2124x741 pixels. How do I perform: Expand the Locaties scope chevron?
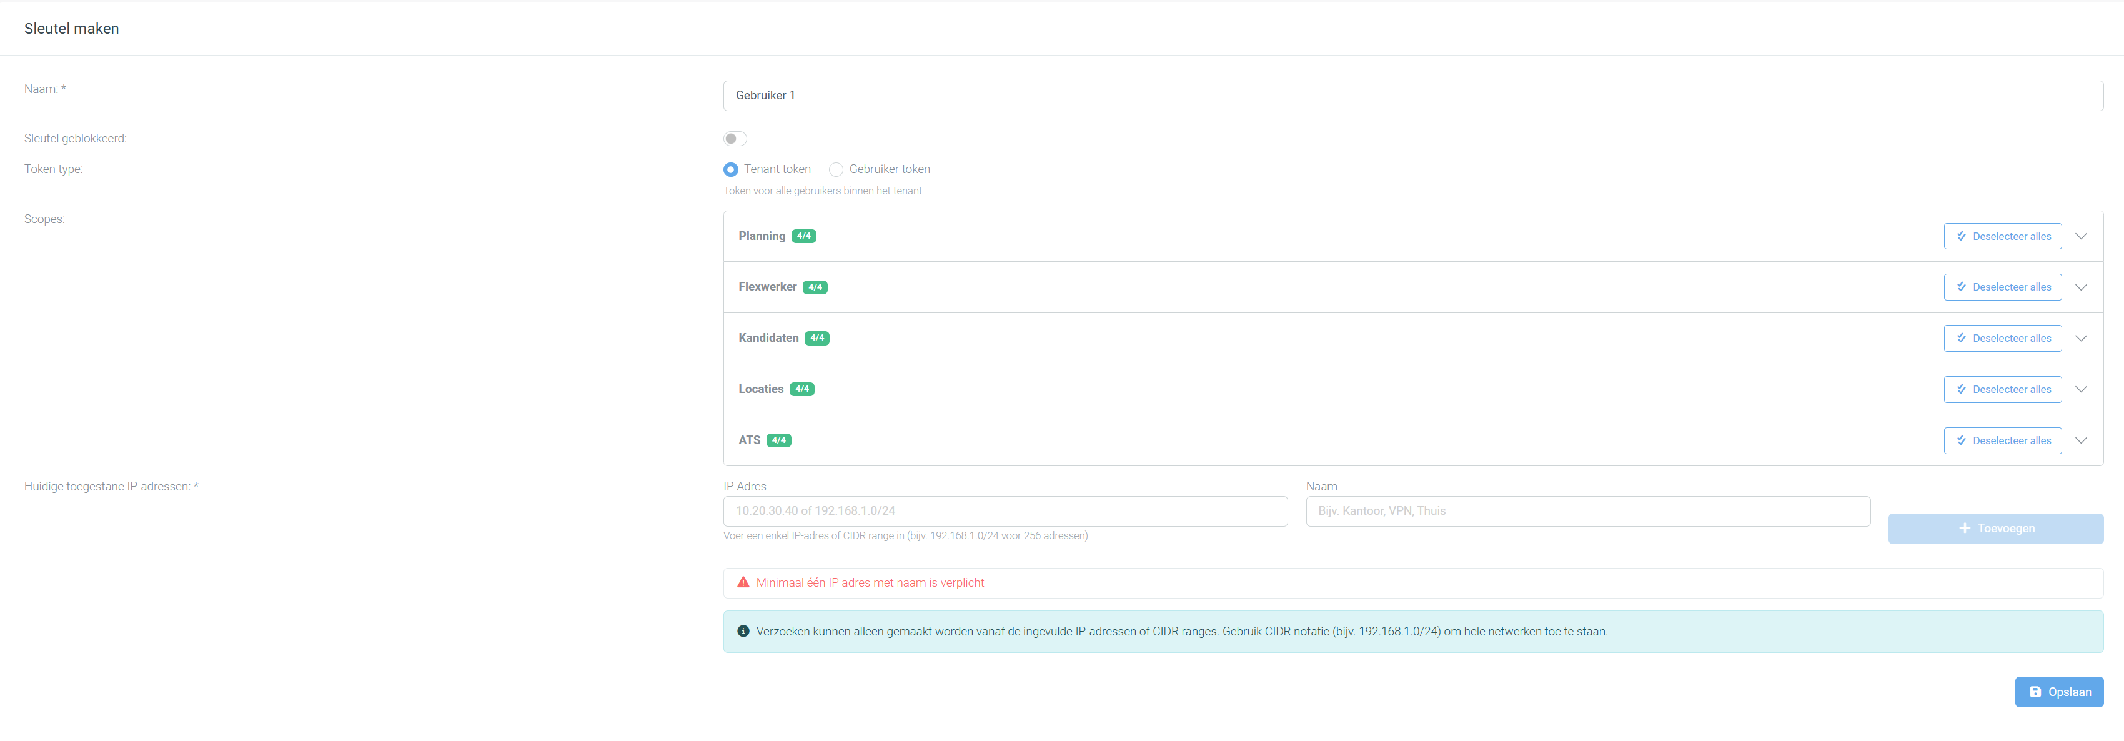2080,390
